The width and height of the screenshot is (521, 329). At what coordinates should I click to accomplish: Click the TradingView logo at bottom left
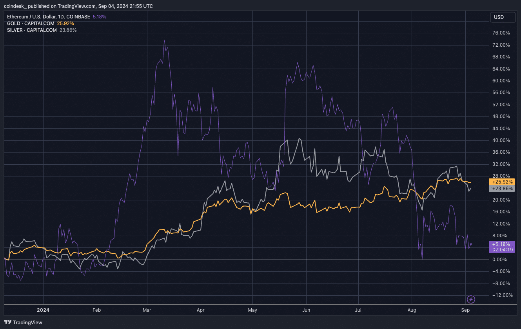pyautogui.click(x=23, y=322)
